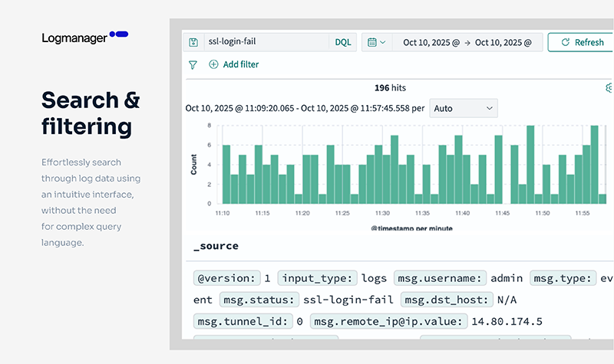614x364 pixels.
Task: Click the histogram bar at 11:10
Action: (x=226, y=175)
